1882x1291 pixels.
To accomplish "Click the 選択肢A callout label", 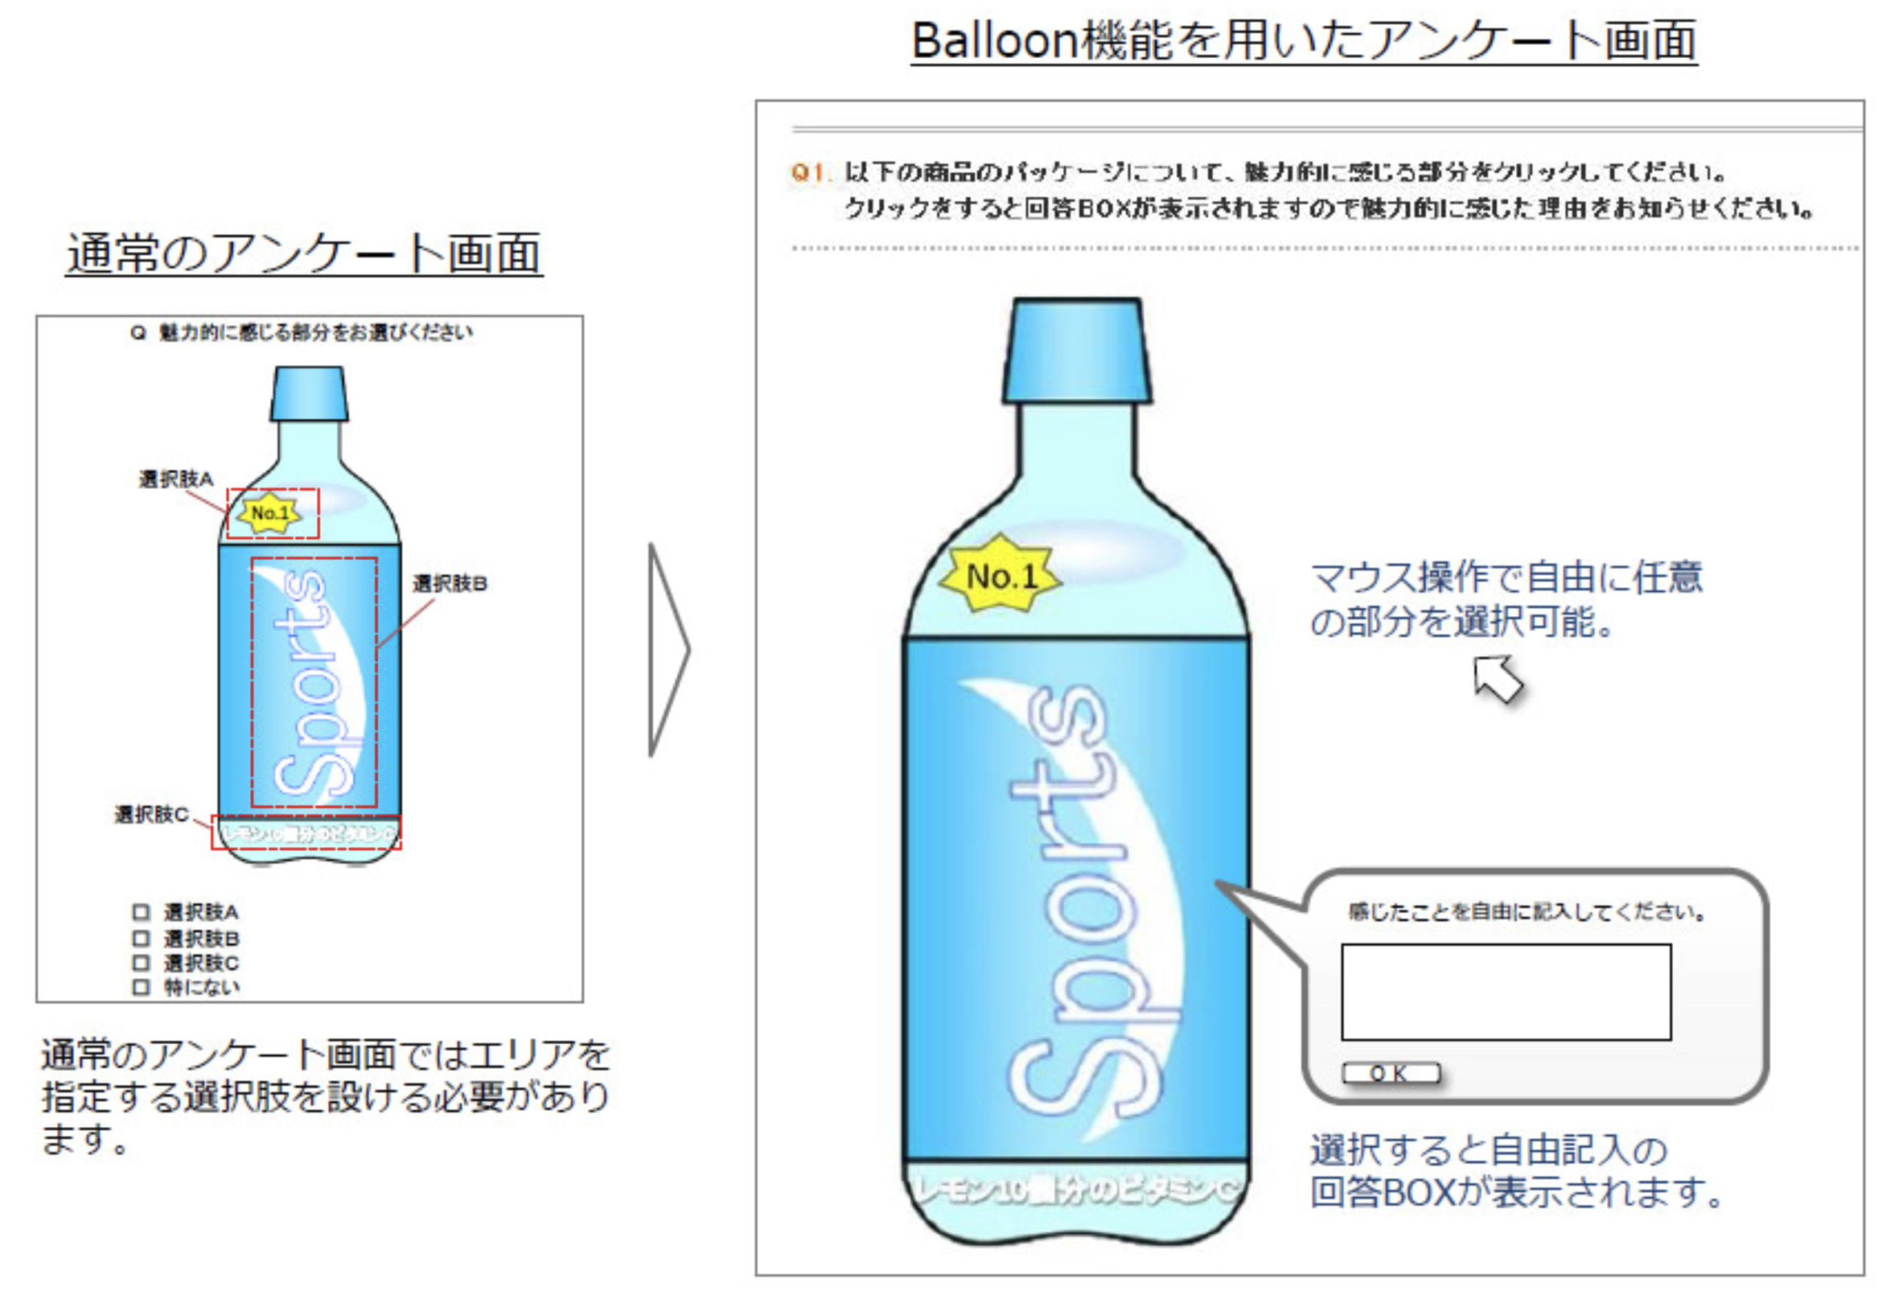I will pos(176,479).
